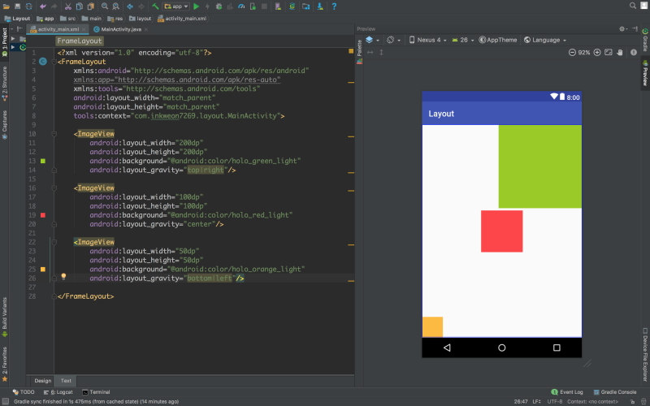Expand the Language dropdown in Preview
Image resolution: width=650 pixels, height=406 pixels.
[545, 40]
